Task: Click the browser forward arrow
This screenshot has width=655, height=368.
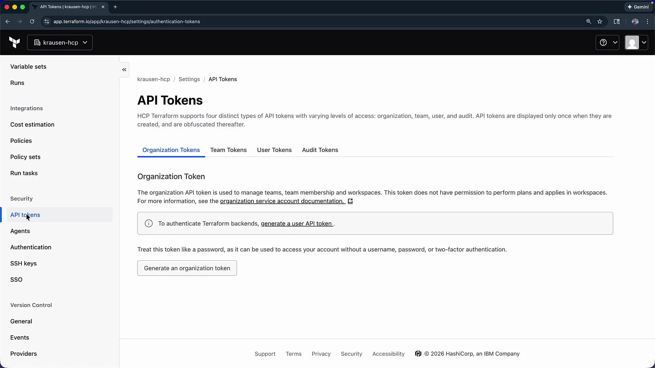Action: (x=20, y=21)
